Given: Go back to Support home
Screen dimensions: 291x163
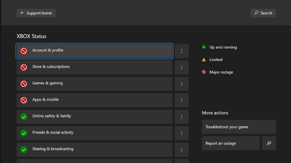Looking at the screenshot, I should pos(36,13).
